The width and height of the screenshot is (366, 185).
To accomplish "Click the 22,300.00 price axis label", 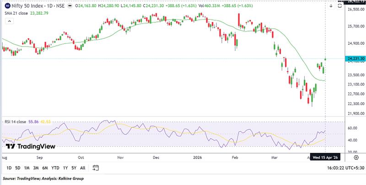I will [356, 103].
